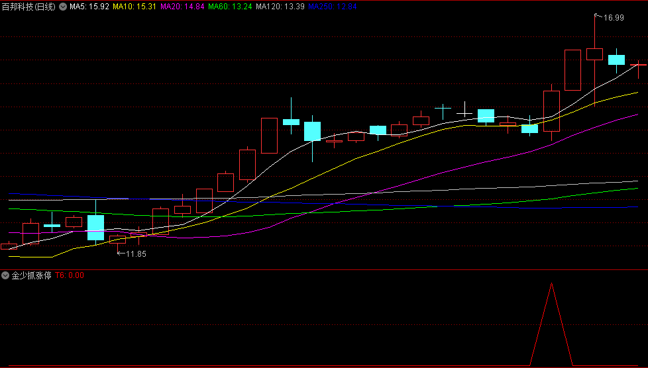Image resolution: width=648 pixels, height=368 pixels.
Task: Select the MA60: 13.24 label
Action: [230, 7]
